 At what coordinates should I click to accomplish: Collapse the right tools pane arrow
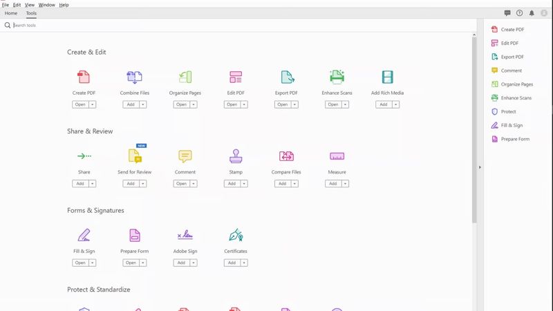pos(480,167)
